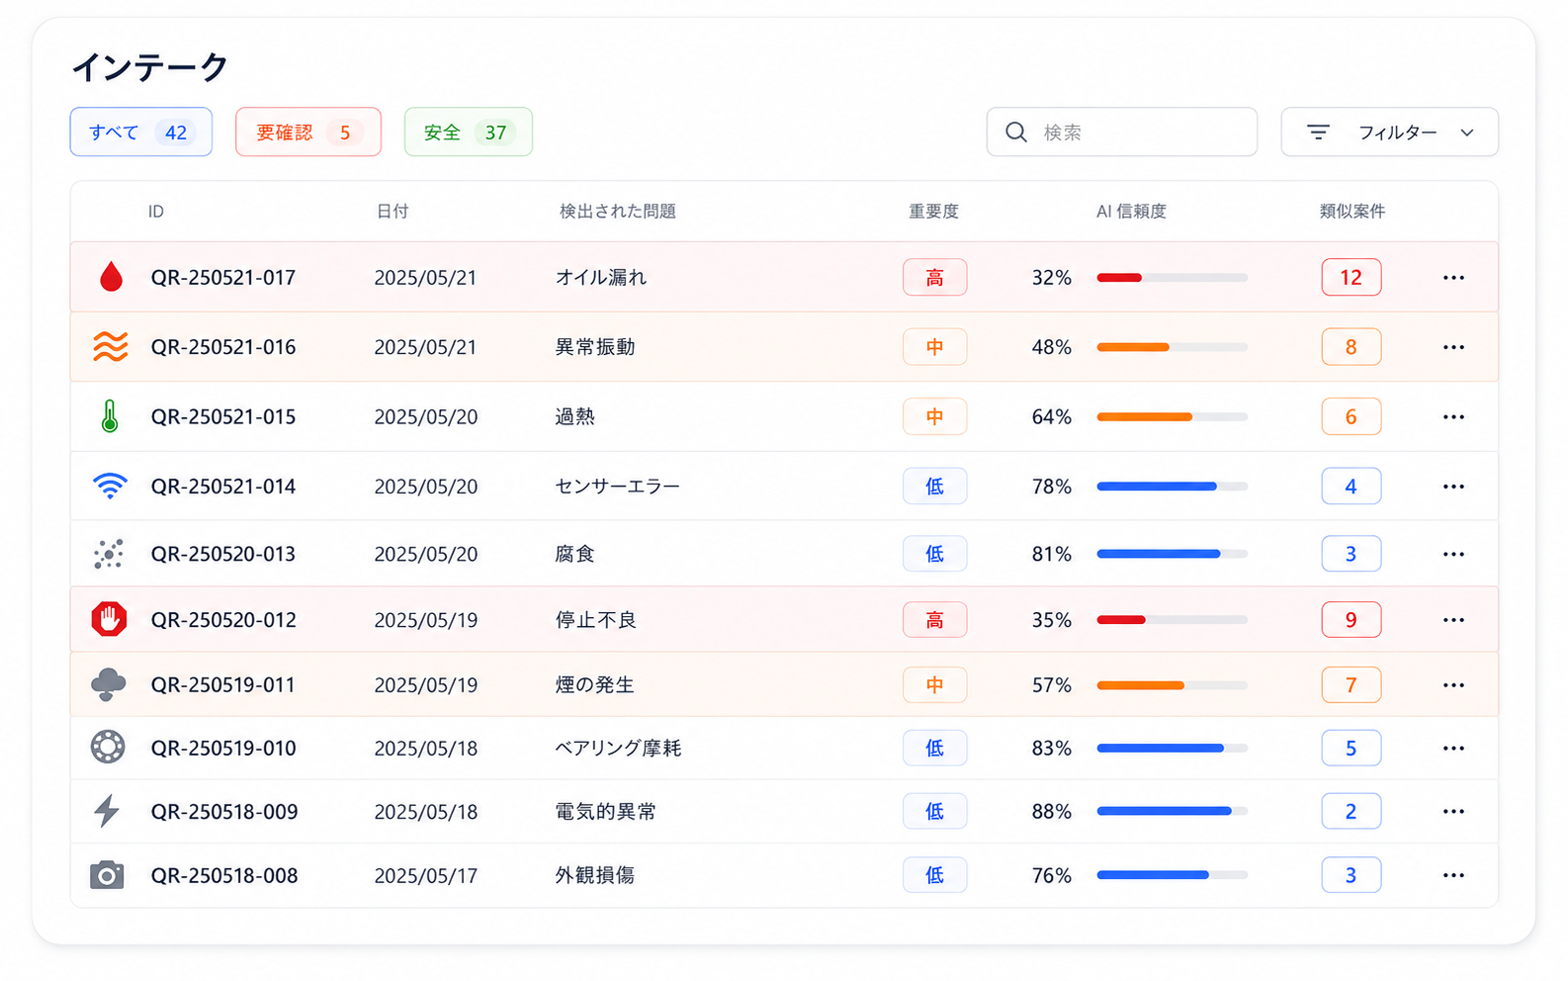
Task: Sort by the AI 信頼度 column header
Action: [x=1131, y=212]
